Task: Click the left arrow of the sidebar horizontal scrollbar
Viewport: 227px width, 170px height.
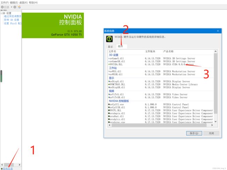Action: [2, 165]
